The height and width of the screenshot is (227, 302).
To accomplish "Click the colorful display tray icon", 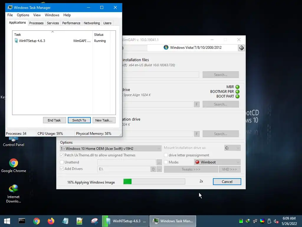I will click(262, 221).
